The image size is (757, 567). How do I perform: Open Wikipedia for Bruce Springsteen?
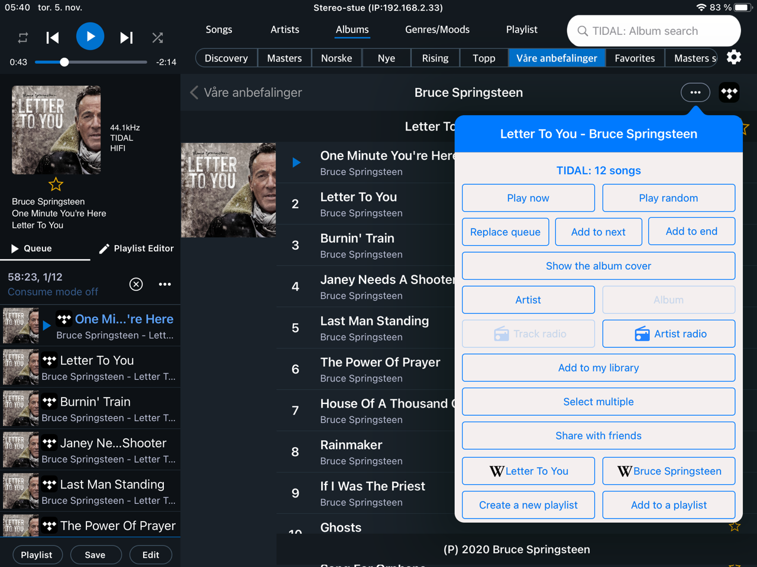pyautogui.click(x=668, y=471)
